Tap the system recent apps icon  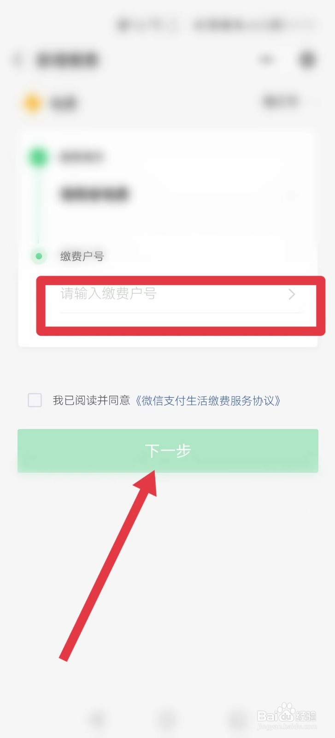pos(237,720)
